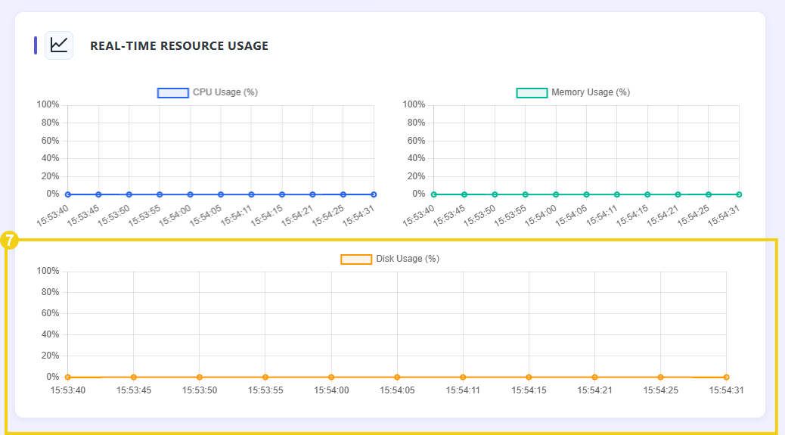The image size is (785, 435).
Task: Click the Memory chart point at 15:54:11
Action: [x=617, y=194]
